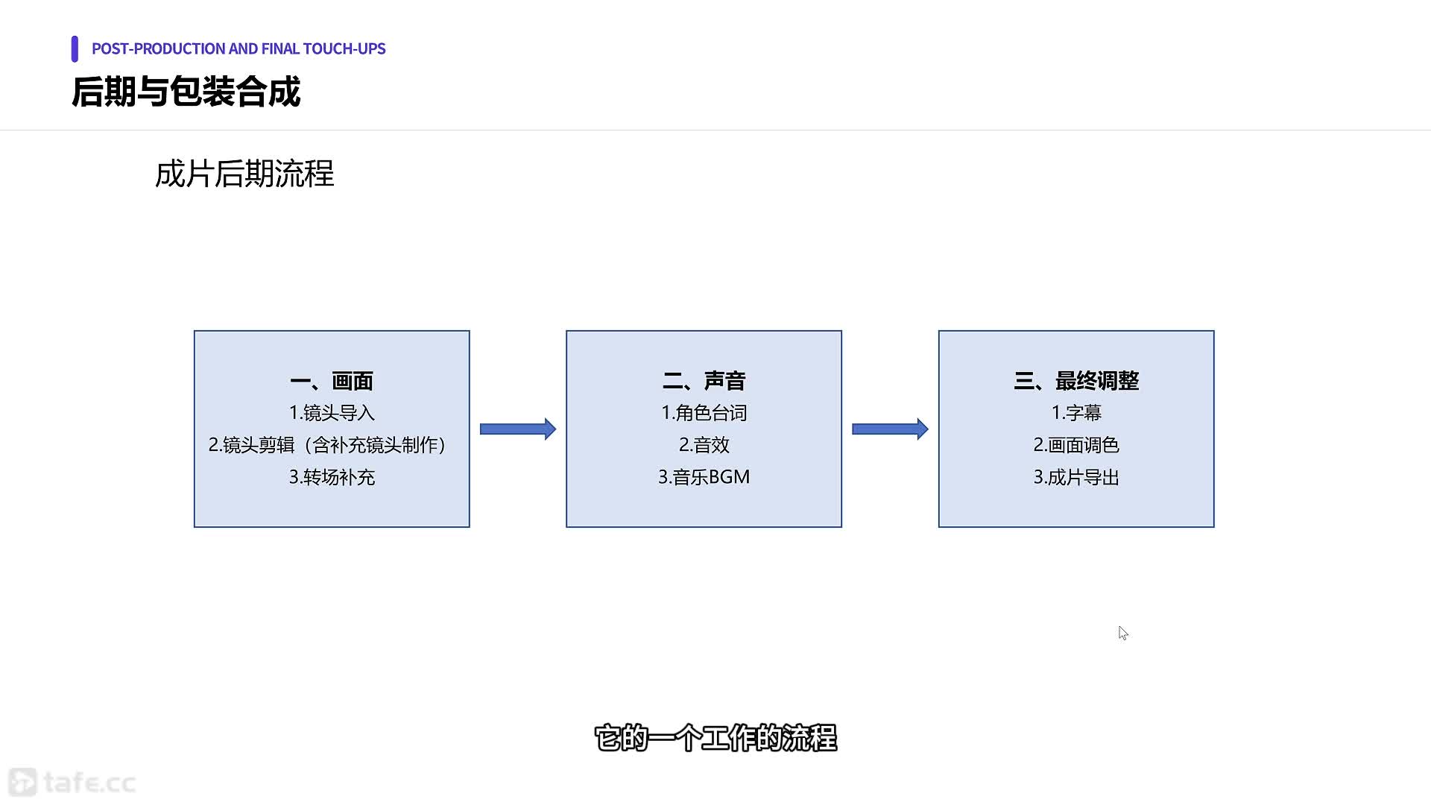
Task: Click the POST-PRODUCTION AND FINAL TOUCH-UPS text
Action: click(238, 49)
